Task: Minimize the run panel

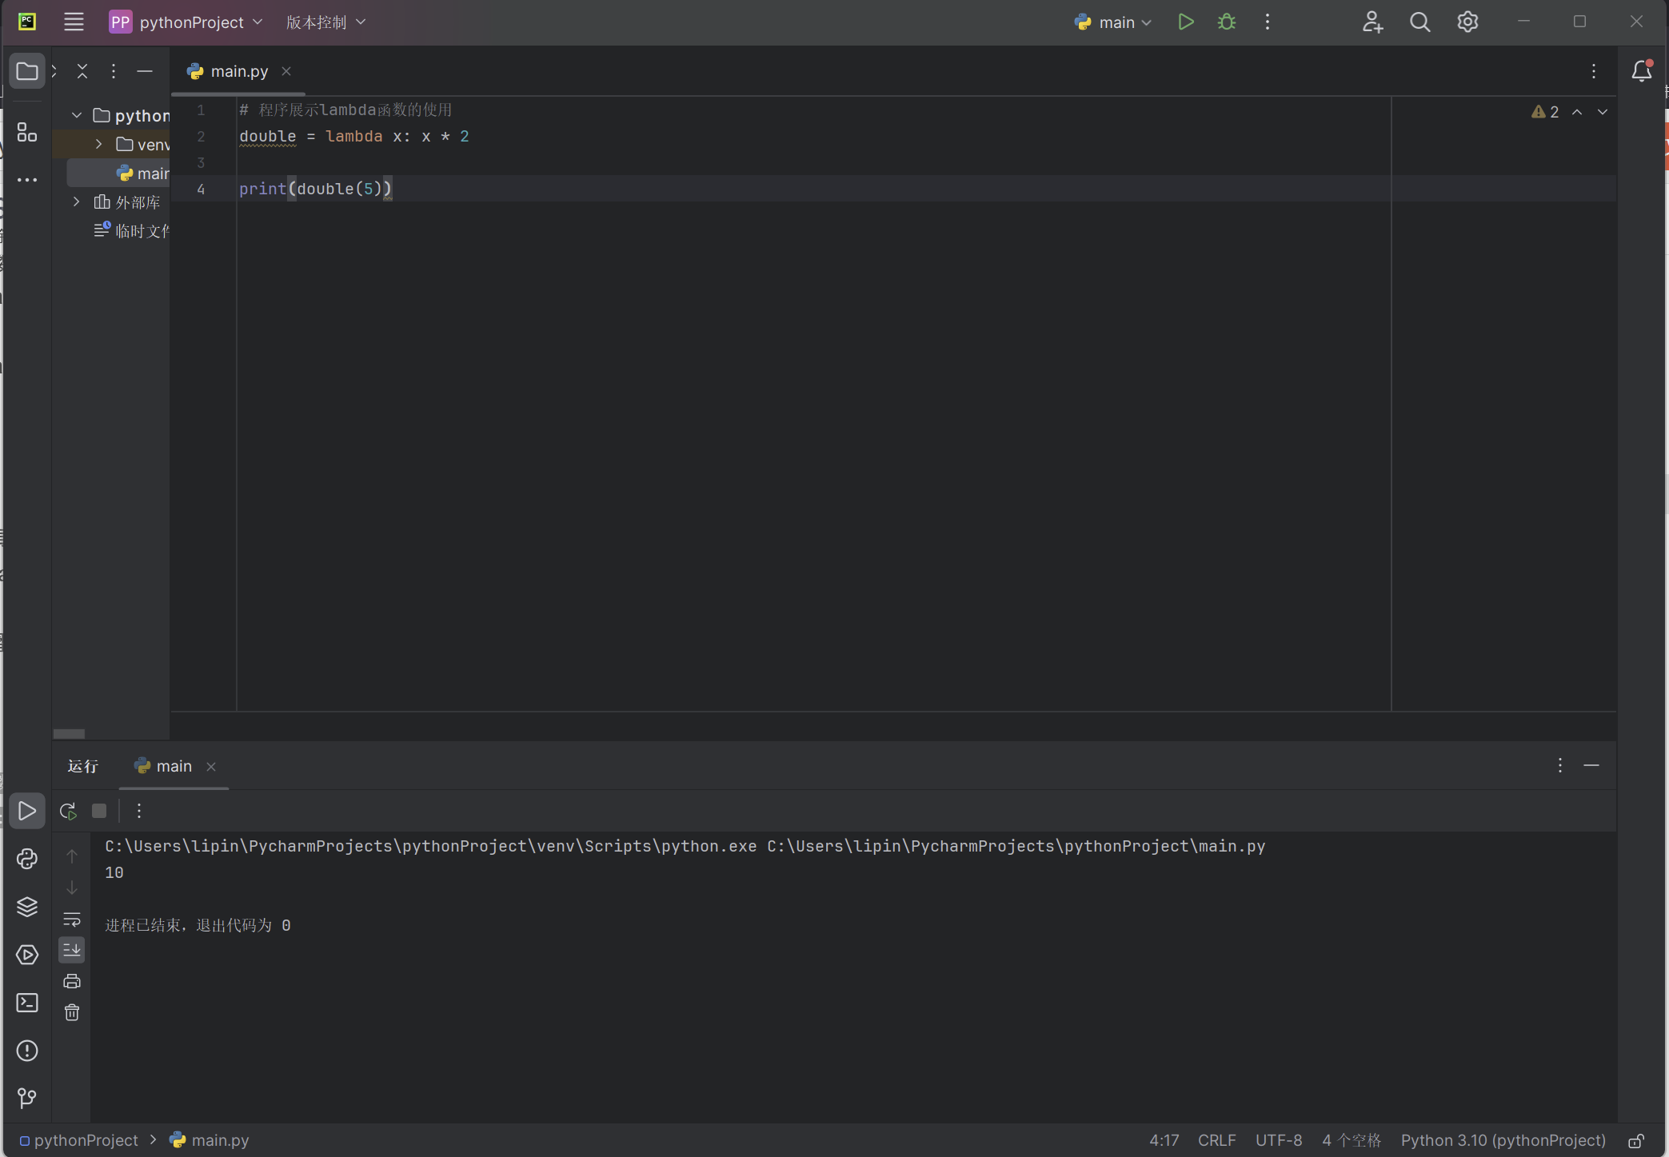Action: (1591, 766)
